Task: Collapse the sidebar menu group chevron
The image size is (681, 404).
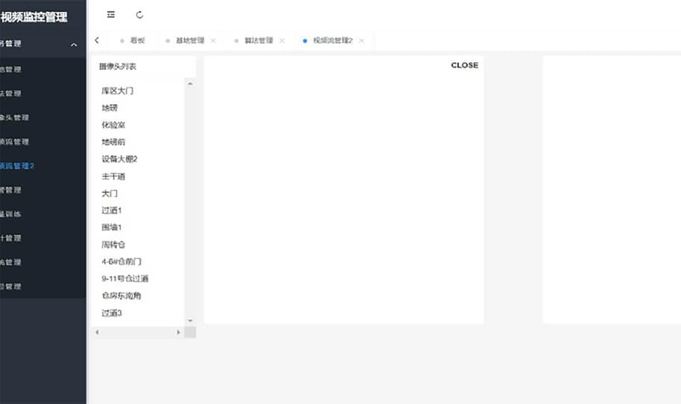Action: [x=74, y=45]
